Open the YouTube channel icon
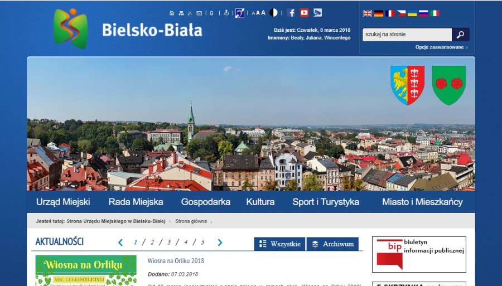Viewport: 502px width, 286px height. [x=304, y=12]
